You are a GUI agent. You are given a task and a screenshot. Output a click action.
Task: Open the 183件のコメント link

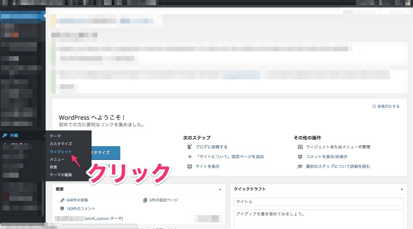coord(81,209)
